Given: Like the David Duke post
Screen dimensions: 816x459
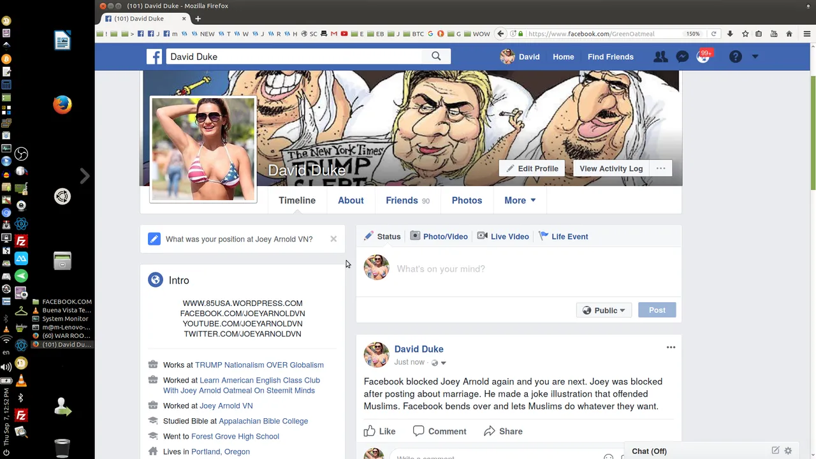Looking at the screenshot, I should pyautogui.click(x=380, y=432).
